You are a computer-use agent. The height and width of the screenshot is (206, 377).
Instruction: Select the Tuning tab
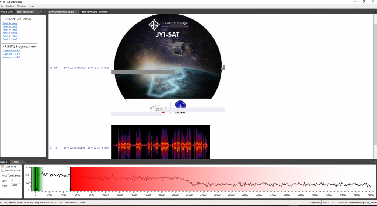click(x=15, y=162)
